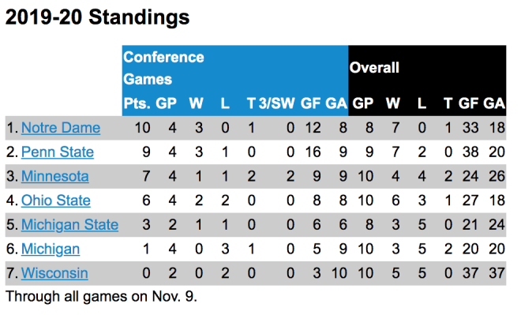
Task: Click the overall GP column header
Action: tap(363, 103)
